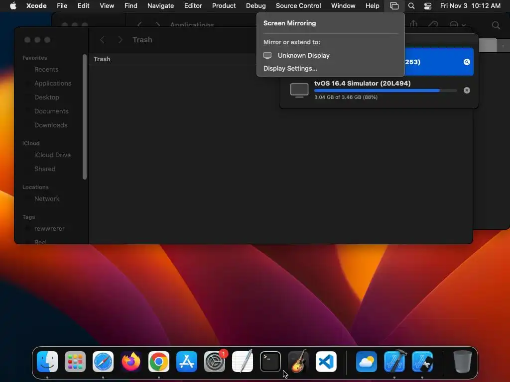Open Desktop in the Finder sidebar
The image size is (510, 382).
click(46, 97)
